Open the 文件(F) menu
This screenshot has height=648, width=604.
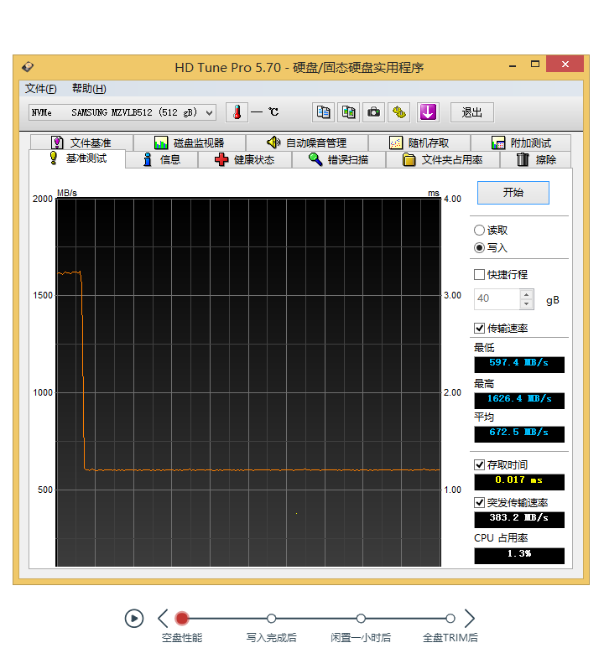40,88
